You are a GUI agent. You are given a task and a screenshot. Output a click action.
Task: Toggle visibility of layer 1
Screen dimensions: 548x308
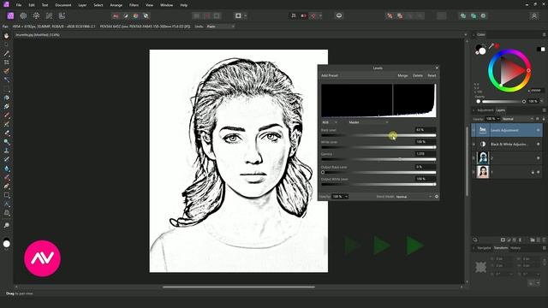click(x=539, y=172)
